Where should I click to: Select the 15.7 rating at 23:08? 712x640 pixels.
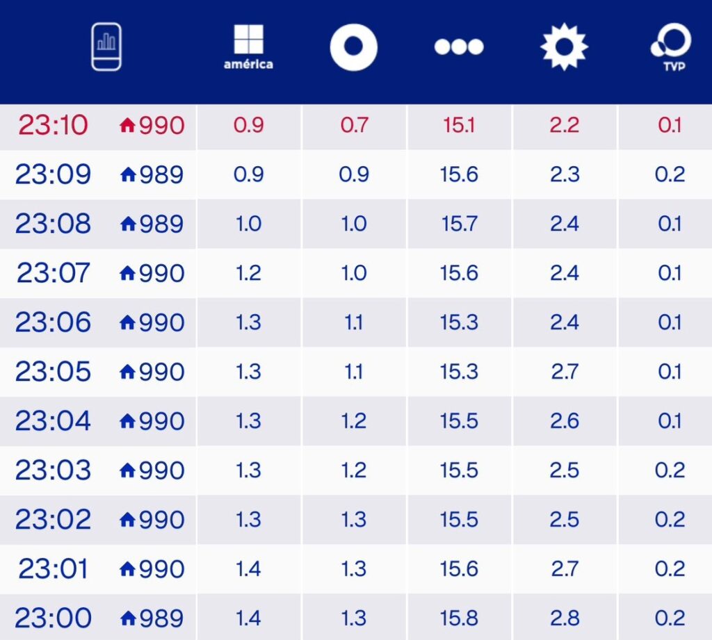click(x=459, y=224)
